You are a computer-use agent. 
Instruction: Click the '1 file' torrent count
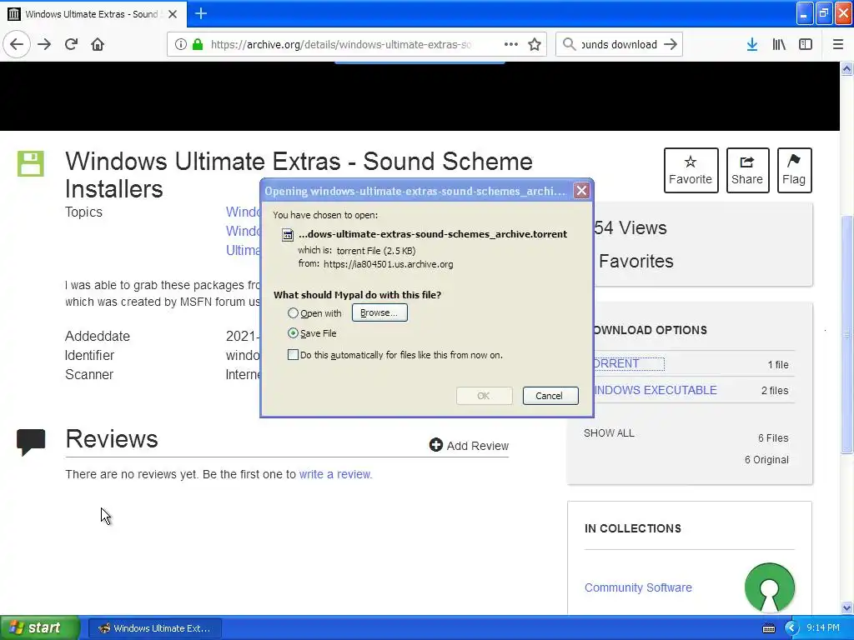(x=778, y=365)
